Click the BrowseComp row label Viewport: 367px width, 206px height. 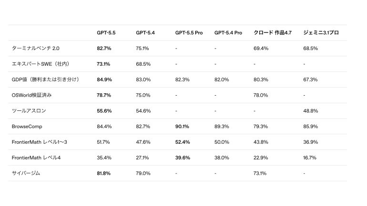[27, 127]
